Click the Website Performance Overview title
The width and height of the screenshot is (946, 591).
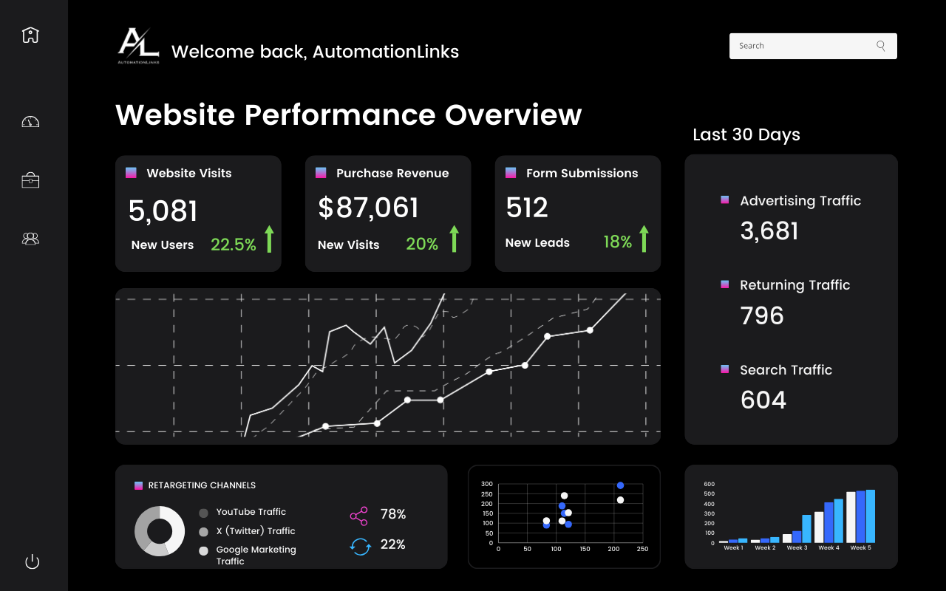click(x=349, y=115)
